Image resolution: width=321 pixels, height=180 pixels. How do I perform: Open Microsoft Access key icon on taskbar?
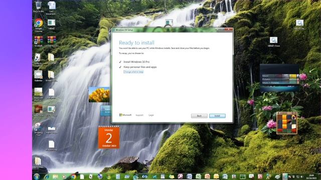point(181,176)
